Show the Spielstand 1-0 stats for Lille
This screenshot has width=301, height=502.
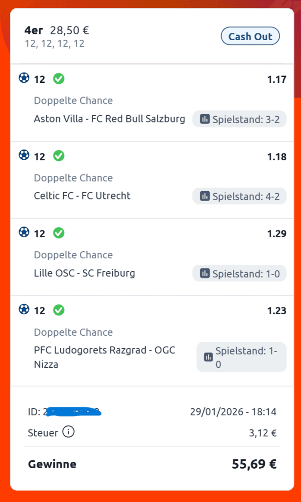click(x=239, y=274)
